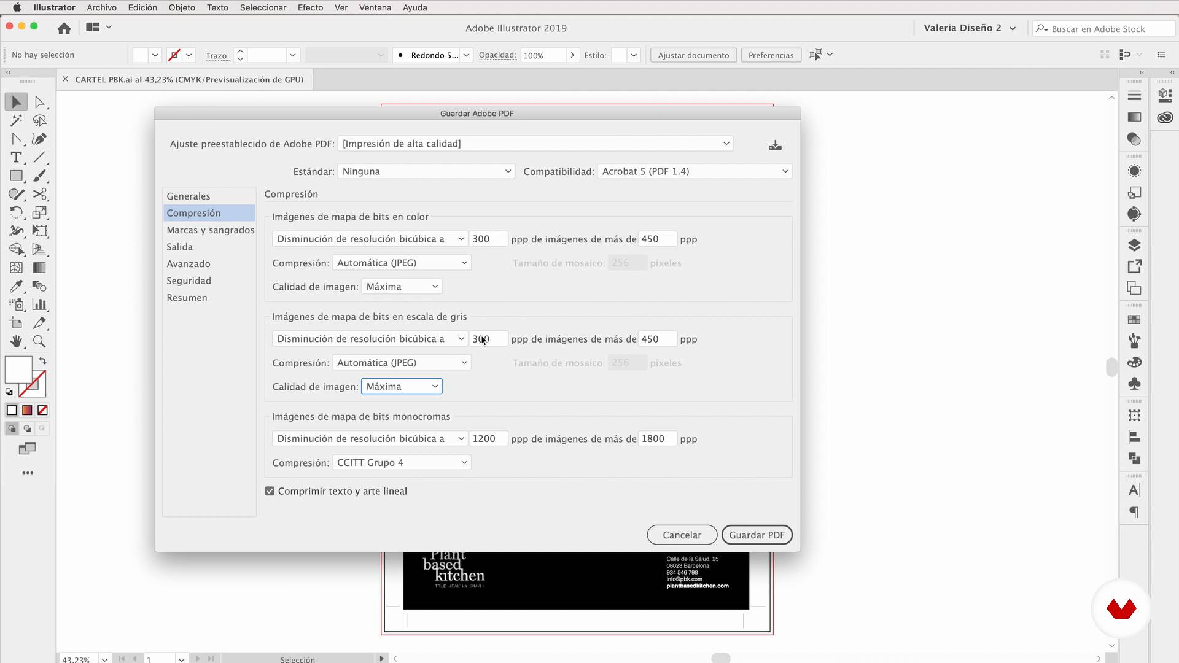Select the Hand tool
This screenshot has width=1179, height=663.
[16, 341]
